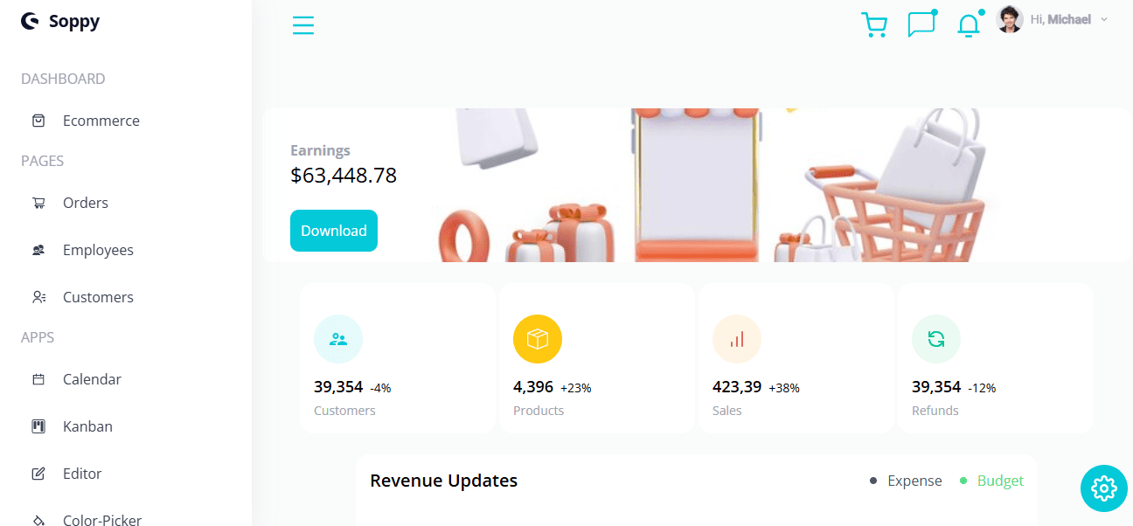This screenshot has height=526, width=1133.
Task: Click the Soppy logo
Action: [x=60, y=22]
